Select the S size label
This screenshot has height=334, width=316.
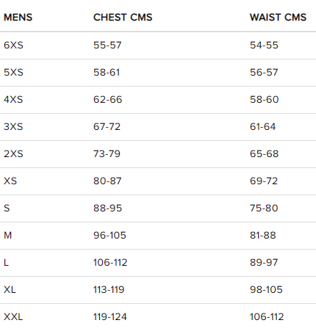(x=7, y=208)
